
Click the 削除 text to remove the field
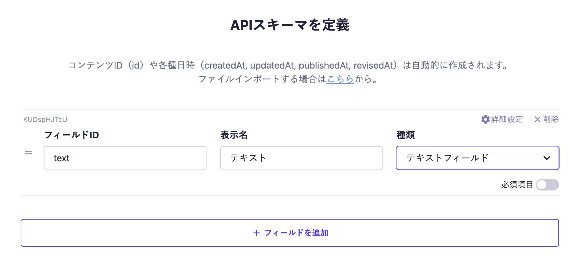click(551, 119)
